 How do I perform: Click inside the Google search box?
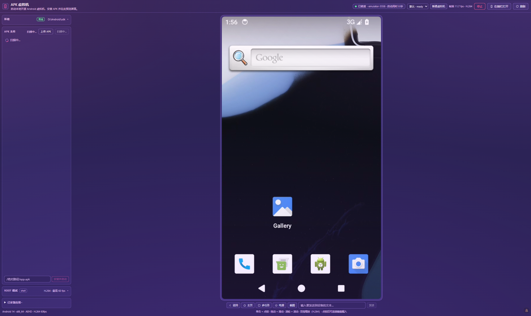310,58
